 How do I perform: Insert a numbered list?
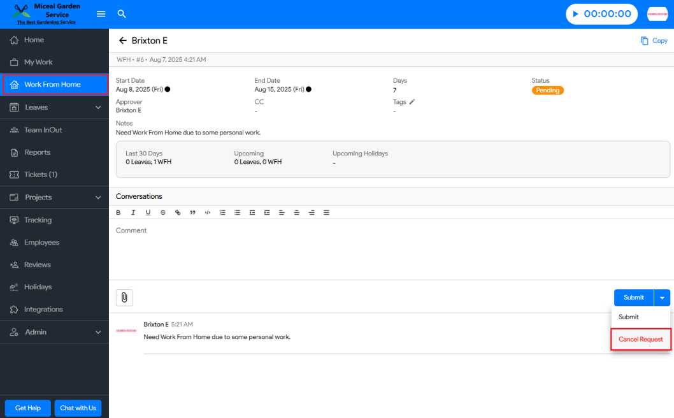click(222, 212)
